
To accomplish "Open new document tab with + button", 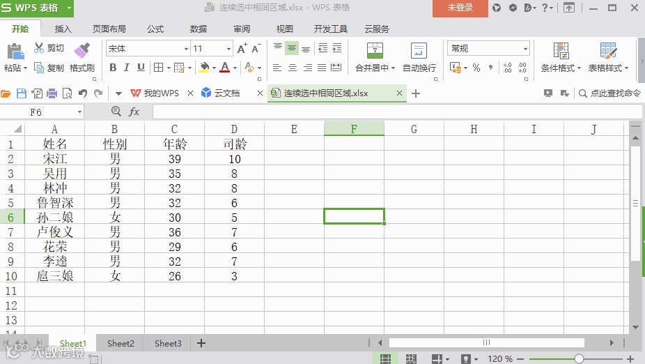I will coord(416,93).
